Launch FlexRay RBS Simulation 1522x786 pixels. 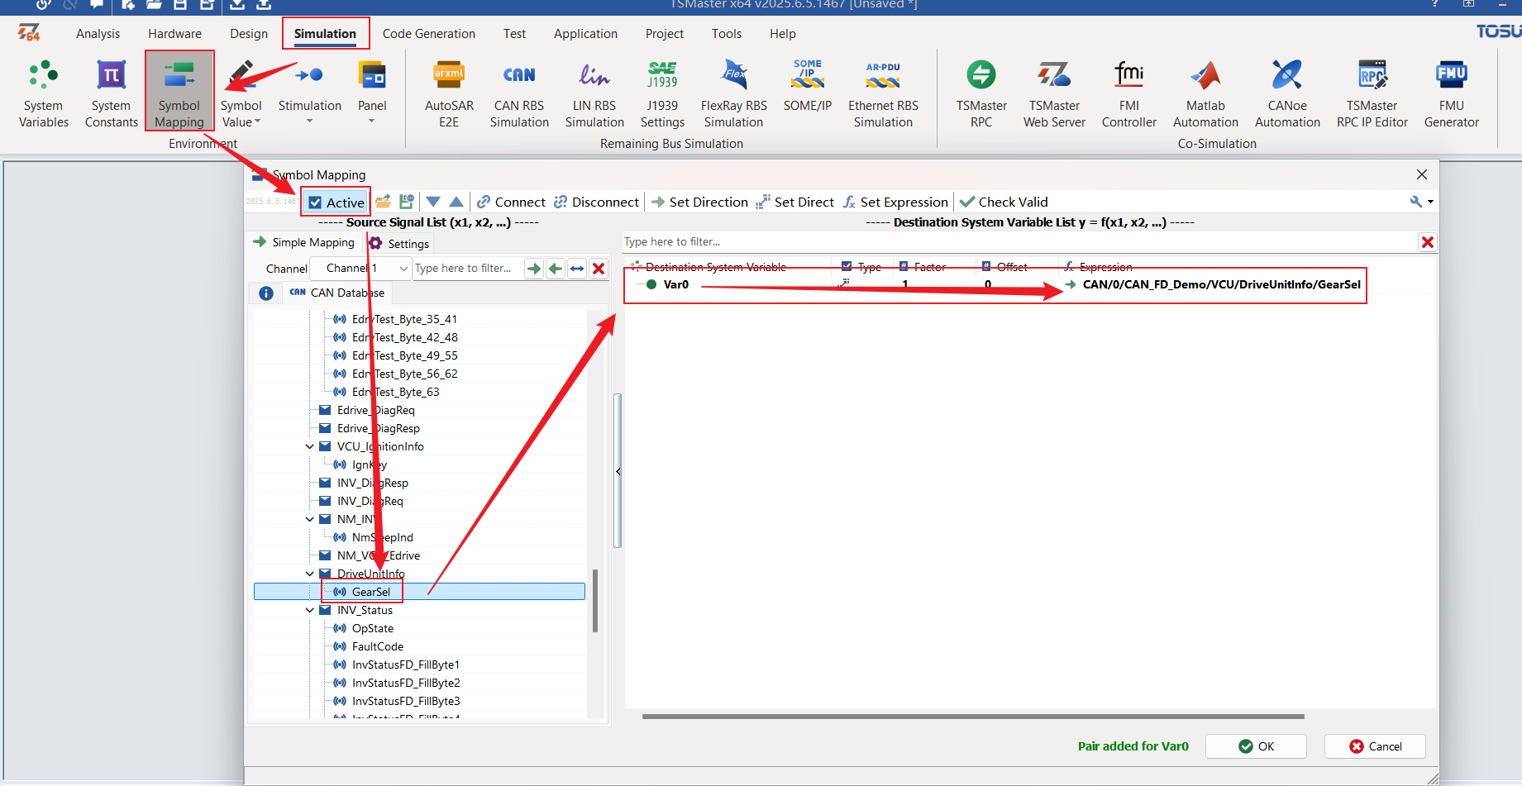click(x=733, y=93)
